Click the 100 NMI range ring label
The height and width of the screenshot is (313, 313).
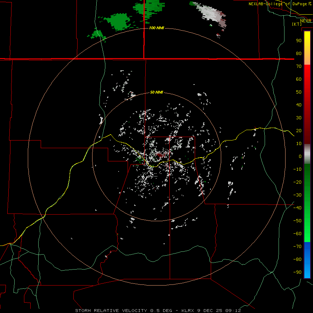156,28
